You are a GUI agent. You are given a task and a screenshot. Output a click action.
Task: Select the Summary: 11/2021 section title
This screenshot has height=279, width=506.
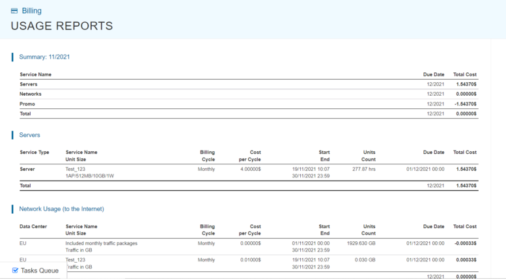[44, 57]
